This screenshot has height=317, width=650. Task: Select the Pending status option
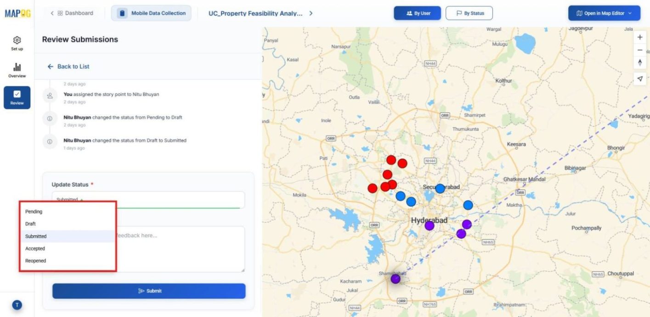point(34,211)
